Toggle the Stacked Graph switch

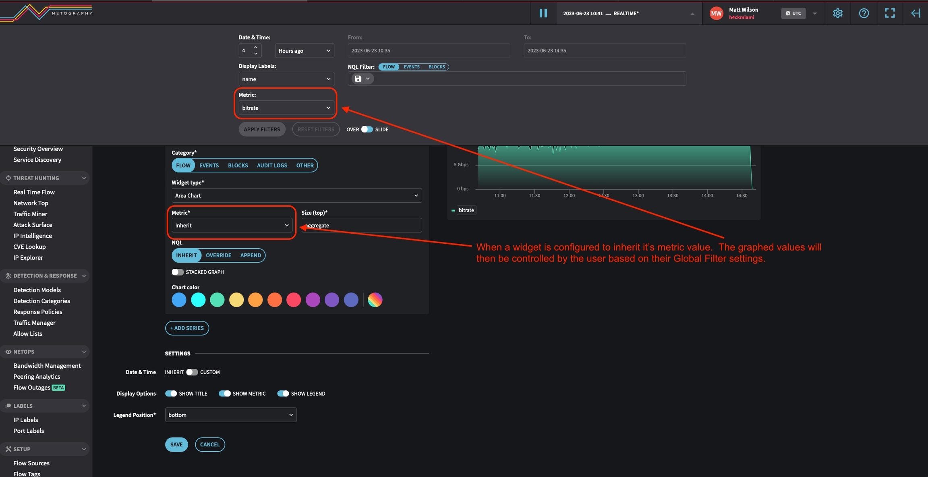pos(178,272)
